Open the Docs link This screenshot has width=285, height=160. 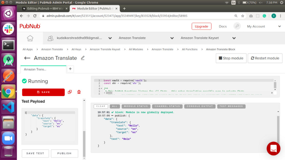(x=223, y=26)
